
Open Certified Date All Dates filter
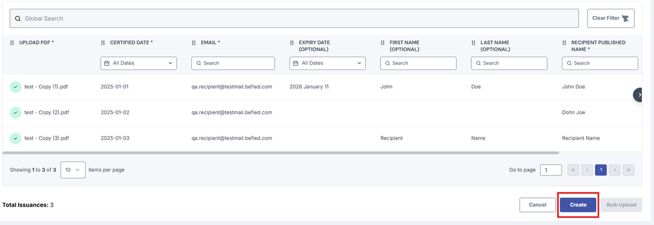tap(138, 63)
